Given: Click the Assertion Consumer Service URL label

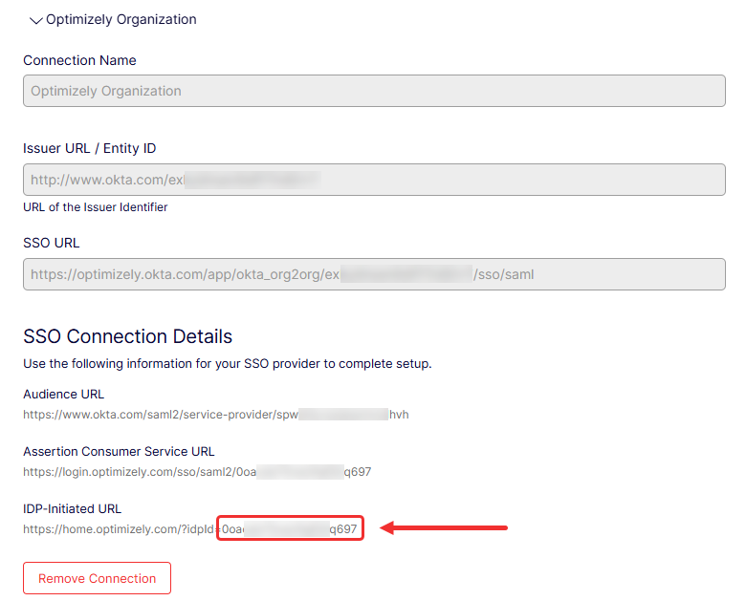Looking at the screenshot, I should 119,451.
